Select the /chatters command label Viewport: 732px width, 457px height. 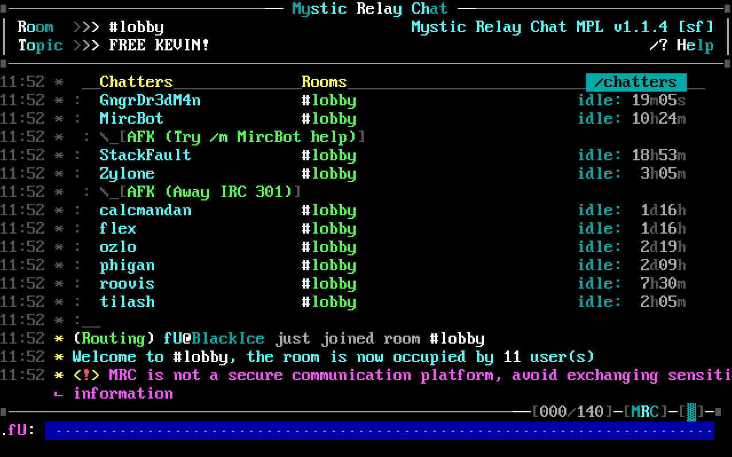(x=636, y=82)
